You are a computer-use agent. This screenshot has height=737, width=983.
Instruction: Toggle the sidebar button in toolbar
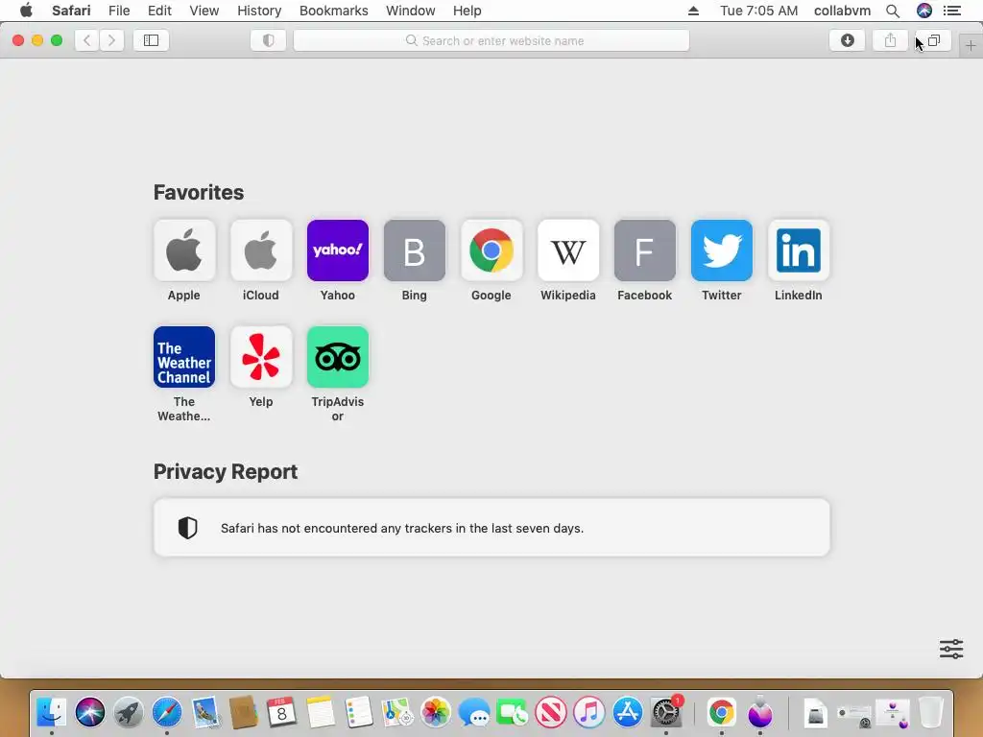151,40
